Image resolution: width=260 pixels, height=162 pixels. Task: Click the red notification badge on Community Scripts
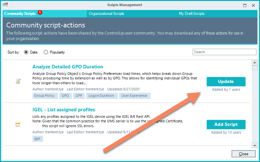pos(40,12)
